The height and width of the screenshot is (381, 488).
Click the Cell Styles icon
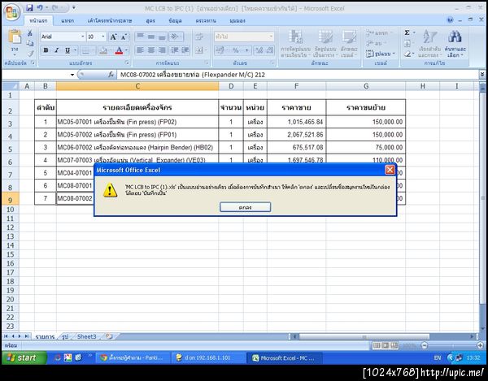pyautogui.click(x=349, y=37)
